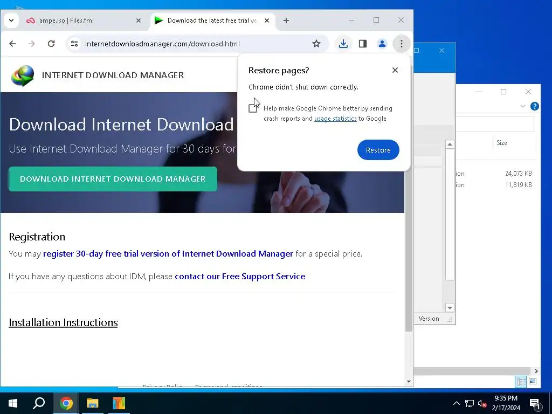
Task: Show hidden system tray icons
Action: (456, 403)
